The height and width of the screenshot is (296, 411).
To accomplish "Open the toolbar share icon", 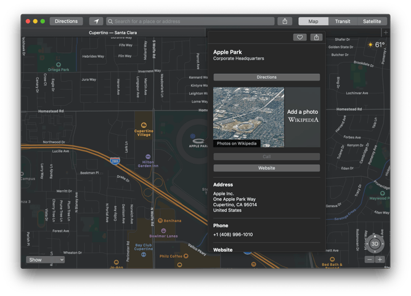I will tap(285, 21).
